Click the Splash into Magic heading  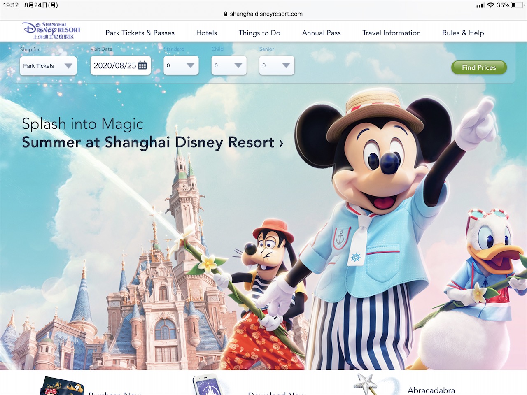[x=83, y=124]
